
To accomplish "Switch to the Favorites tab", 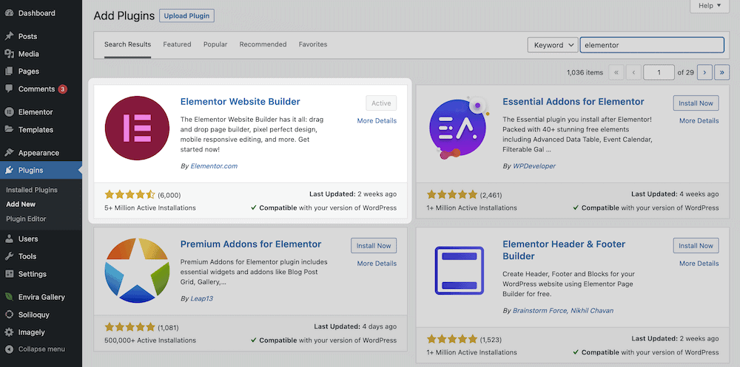I will click(x=313, y=44).
